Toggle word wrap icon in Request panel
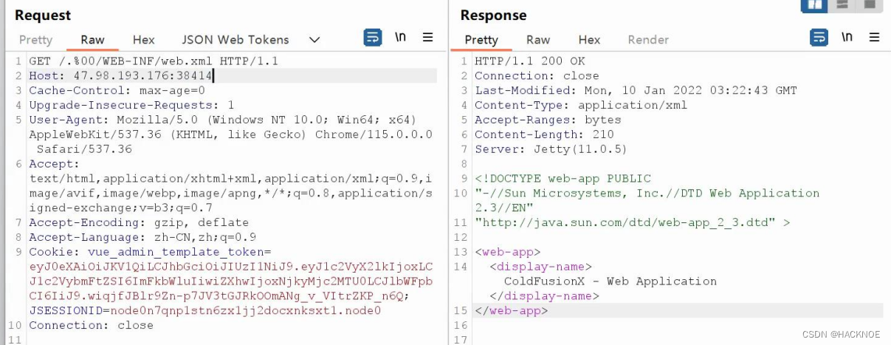The image size is (891, 345). [x=372, y=37]
